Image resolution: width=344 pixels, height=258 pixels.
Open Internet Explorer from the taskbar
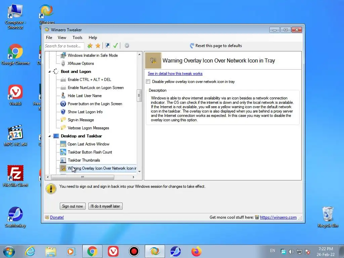(x=30, y=251)
